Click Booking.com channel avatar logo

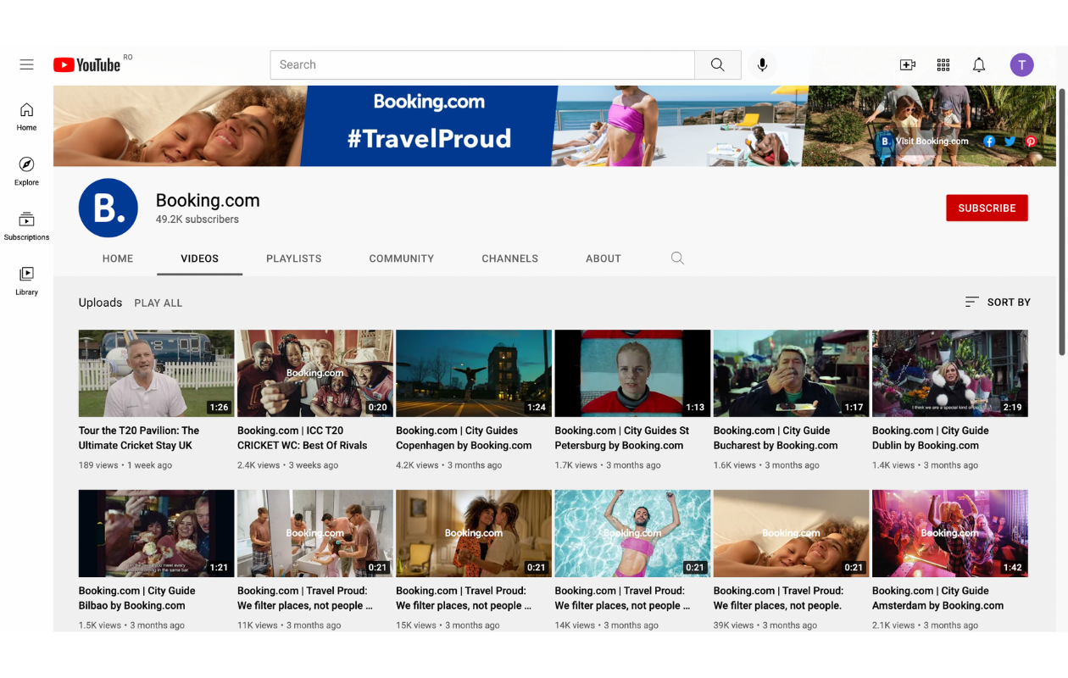pos(108,208)
